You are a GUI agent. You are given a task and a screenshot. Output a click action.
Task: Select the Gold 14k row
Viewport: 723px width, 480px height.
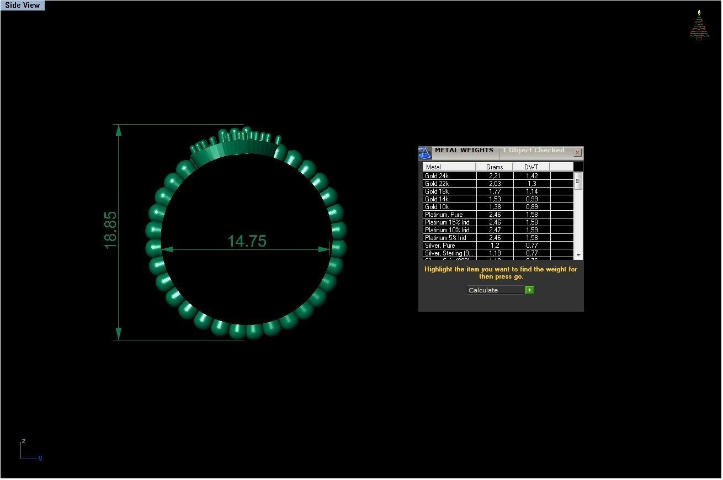coord(498,199)
